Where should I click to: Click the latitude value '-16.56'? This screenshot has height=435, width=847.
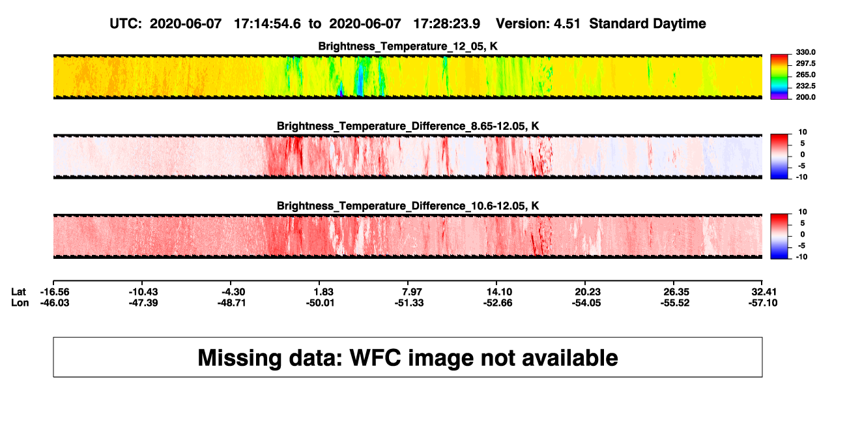[56, 292]
